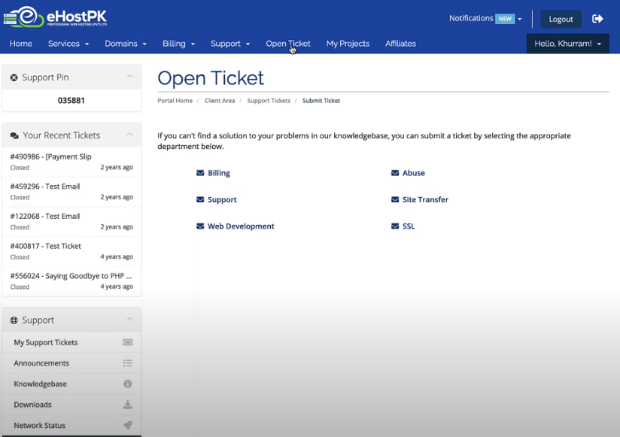Expand the Billing navigation menu
This screenshot has width=620, height=437.
click(x=179, y=44)
